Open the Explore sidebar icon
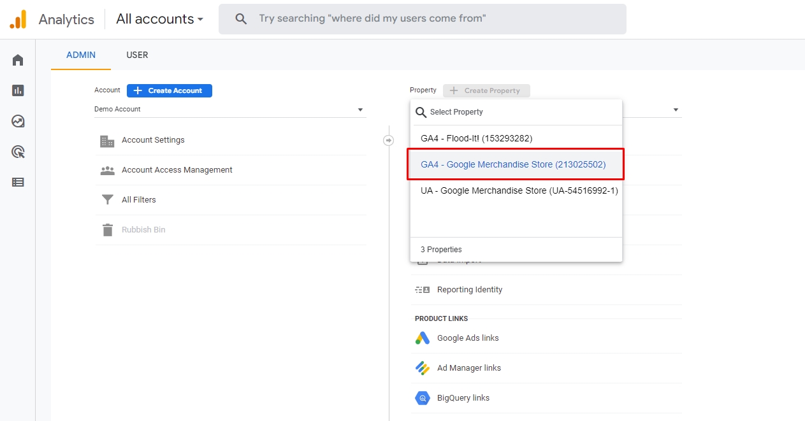Screen dimensions: 805x421 (x=18, y=121)
